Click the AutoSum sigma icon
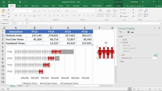Image resolution: width=162 pixels, height=91 pixels. (x=133, y=10)
